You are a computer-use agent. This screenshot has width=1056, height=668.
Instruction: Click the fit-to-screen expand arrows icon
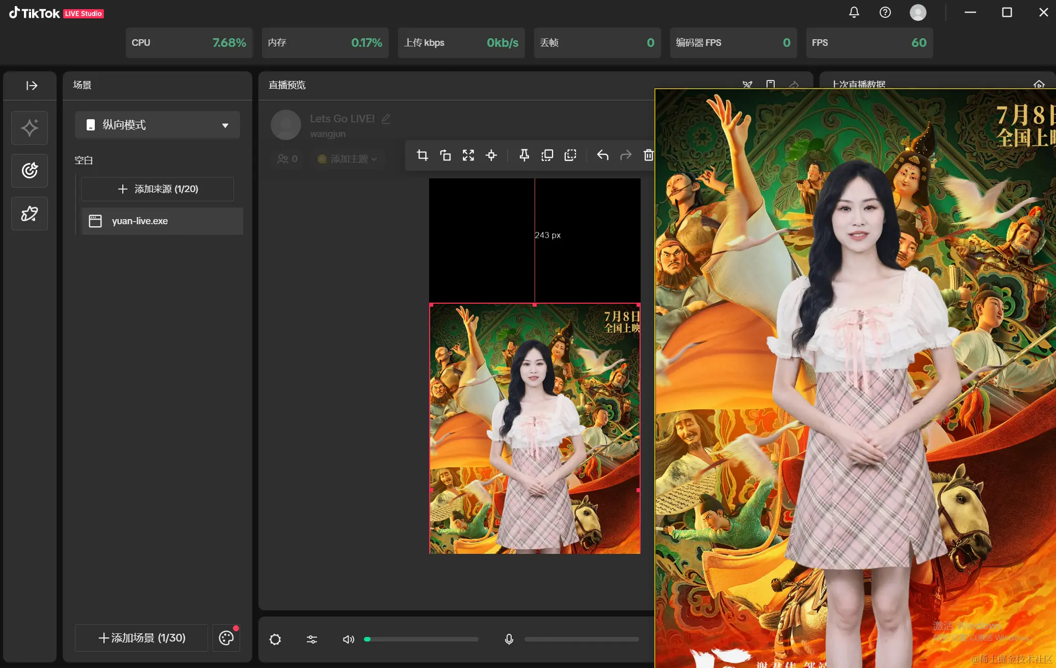[x=468, y=155]
